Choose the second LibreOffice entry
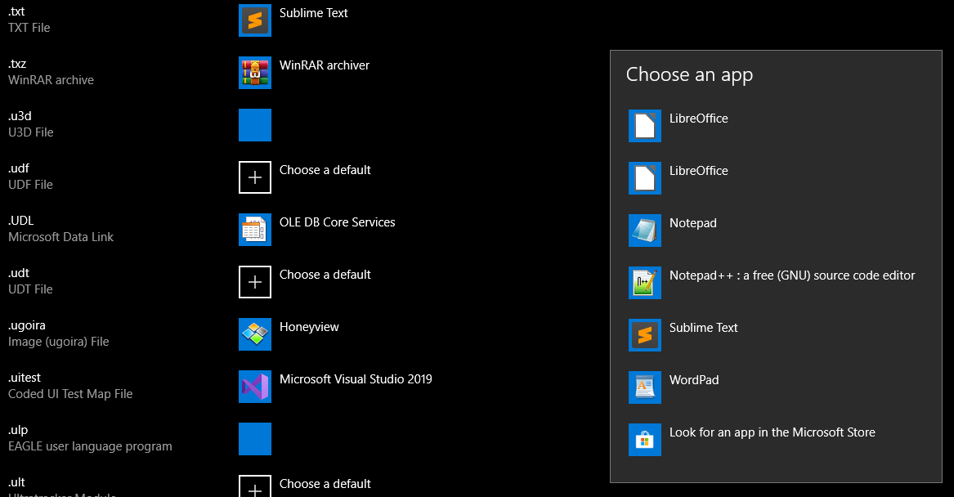This screenshot has height=497, width=954. tap(698, 171)
